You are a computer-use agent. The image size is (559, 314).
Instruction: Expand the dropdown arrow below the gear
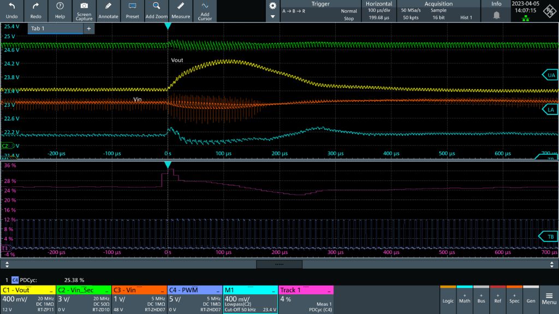pyautogui.click(x=272, y=17)
